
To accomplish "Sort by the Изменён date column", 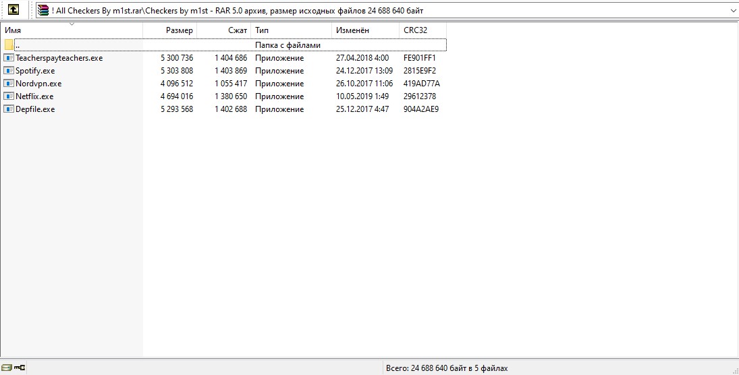I will click(x=365, y=30).
